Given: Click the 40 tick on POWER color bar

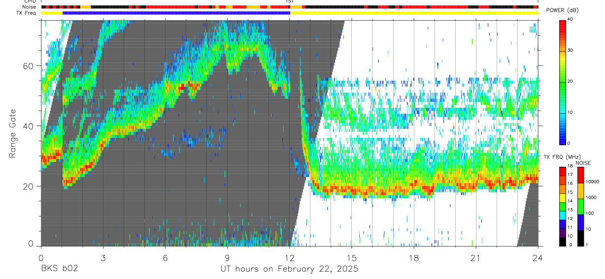Looking at the screenshot, I should pos(571,20).
